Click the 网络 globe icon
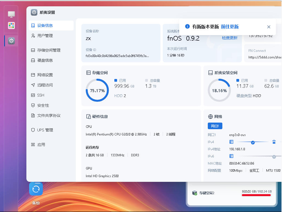282x212 pixels. 210,117
